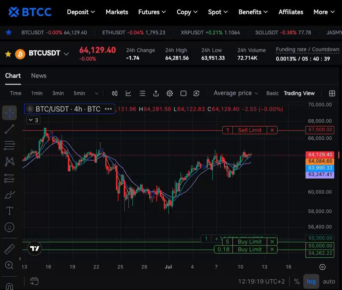The width and height of the screenshot is (342, 290).
Task: Cancel the 5 quantity Buy Limit order
Action: pyautogui.click(x=272, y=242)
